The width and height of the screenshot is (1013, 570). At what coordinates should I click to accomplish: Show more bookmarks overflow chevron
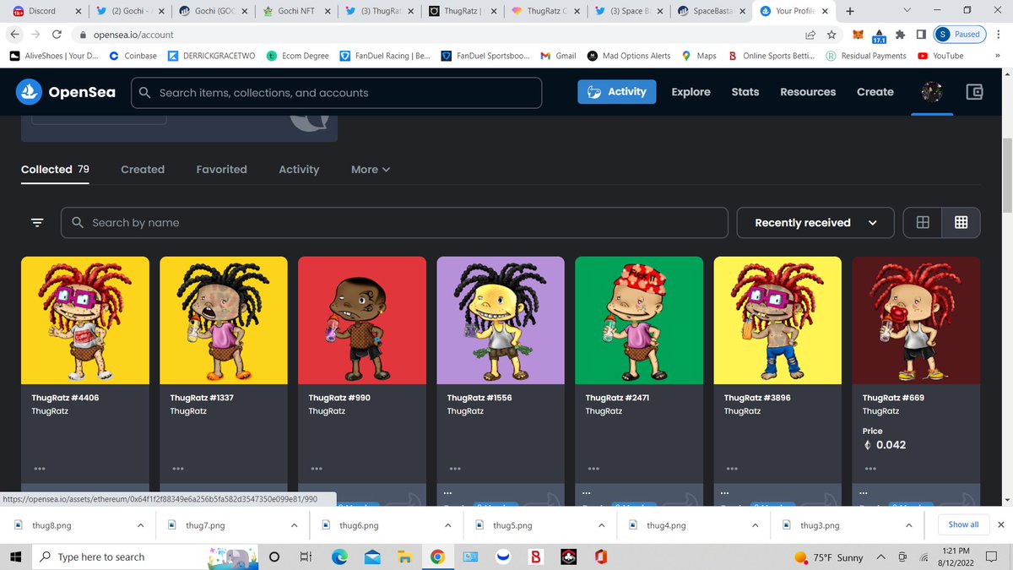(997, 56)
